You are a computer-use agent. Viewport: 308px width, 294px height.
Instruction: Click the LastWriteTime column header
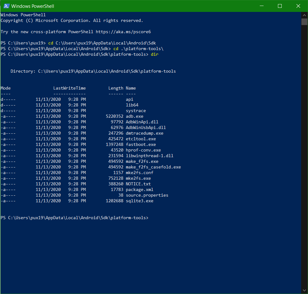(x=69, y=88)
